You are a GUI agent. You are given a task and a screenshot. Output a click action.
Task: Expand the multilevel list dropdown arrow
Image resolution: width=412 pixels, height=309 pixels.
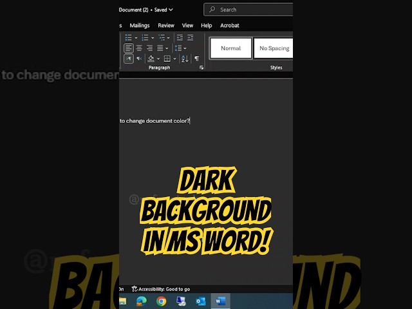[x=169, y=38]
